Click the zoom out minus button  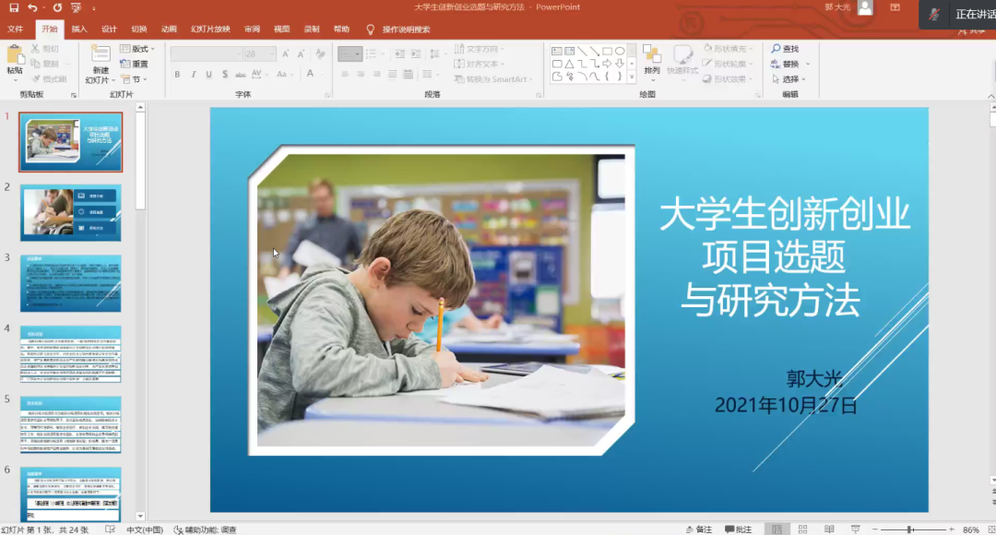pyautogui.click(x=874, y=529)
